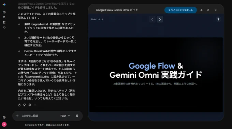Share the Google Flow & Gemini Omni guide

pyautogui.click(x=208, y=10)
